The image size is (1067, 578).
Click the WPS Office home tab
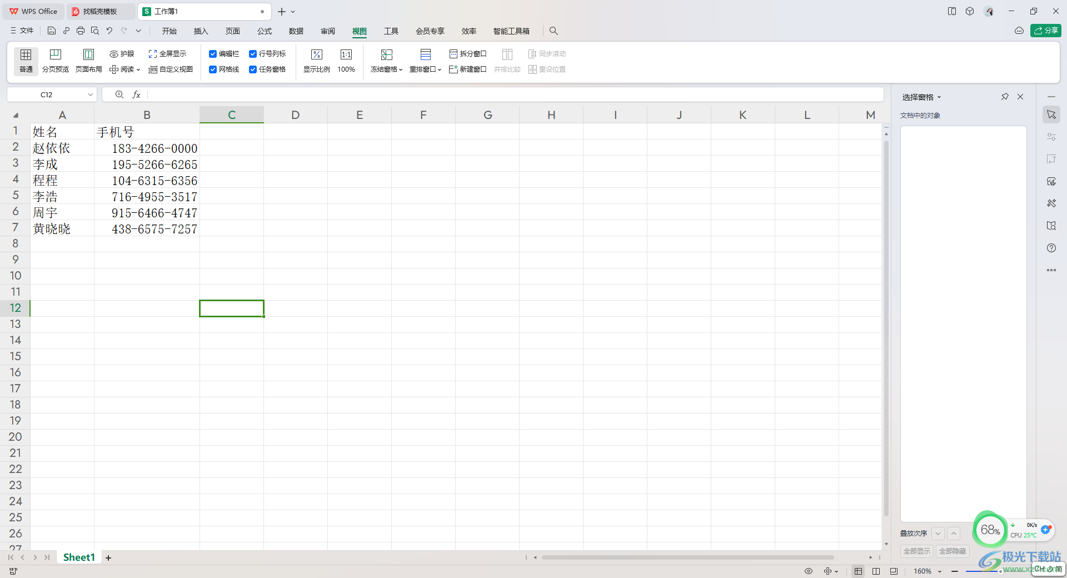click(x=33, y=11)
